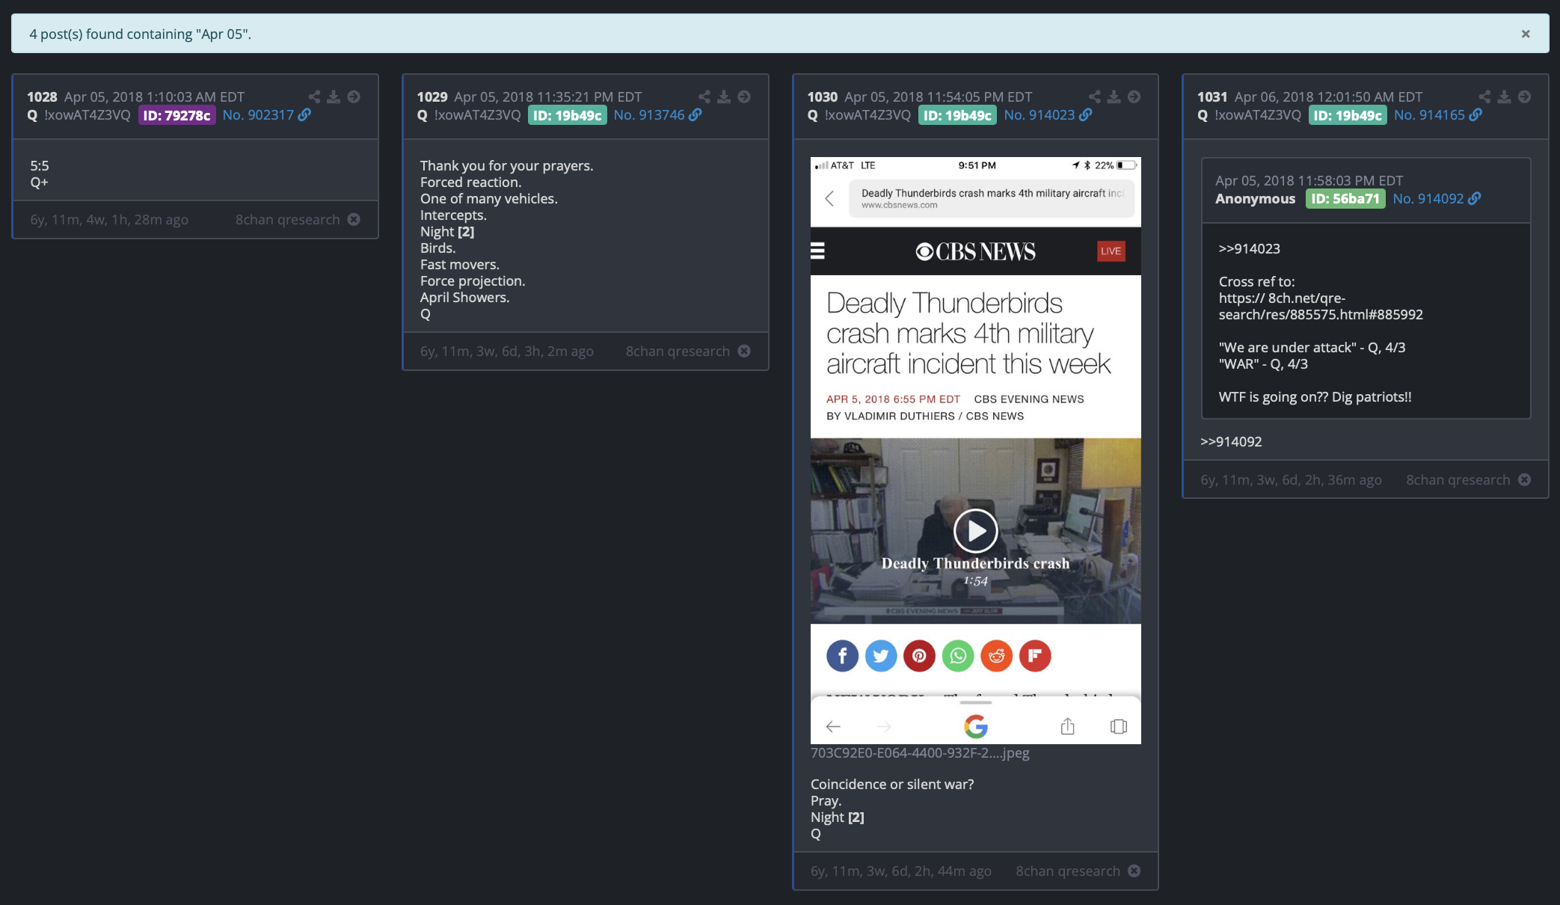Click post number 1031
Image resolution: width=1560 pixels, height=905 pixels.
(1212, 96)
